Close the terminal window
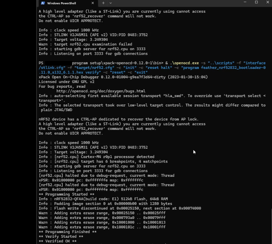This screenshot has height=244, width=272. (x=267, y=2)
